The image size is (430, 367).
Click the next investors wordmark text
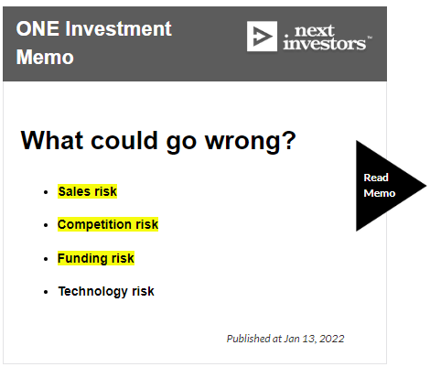[x=325, y=38]
